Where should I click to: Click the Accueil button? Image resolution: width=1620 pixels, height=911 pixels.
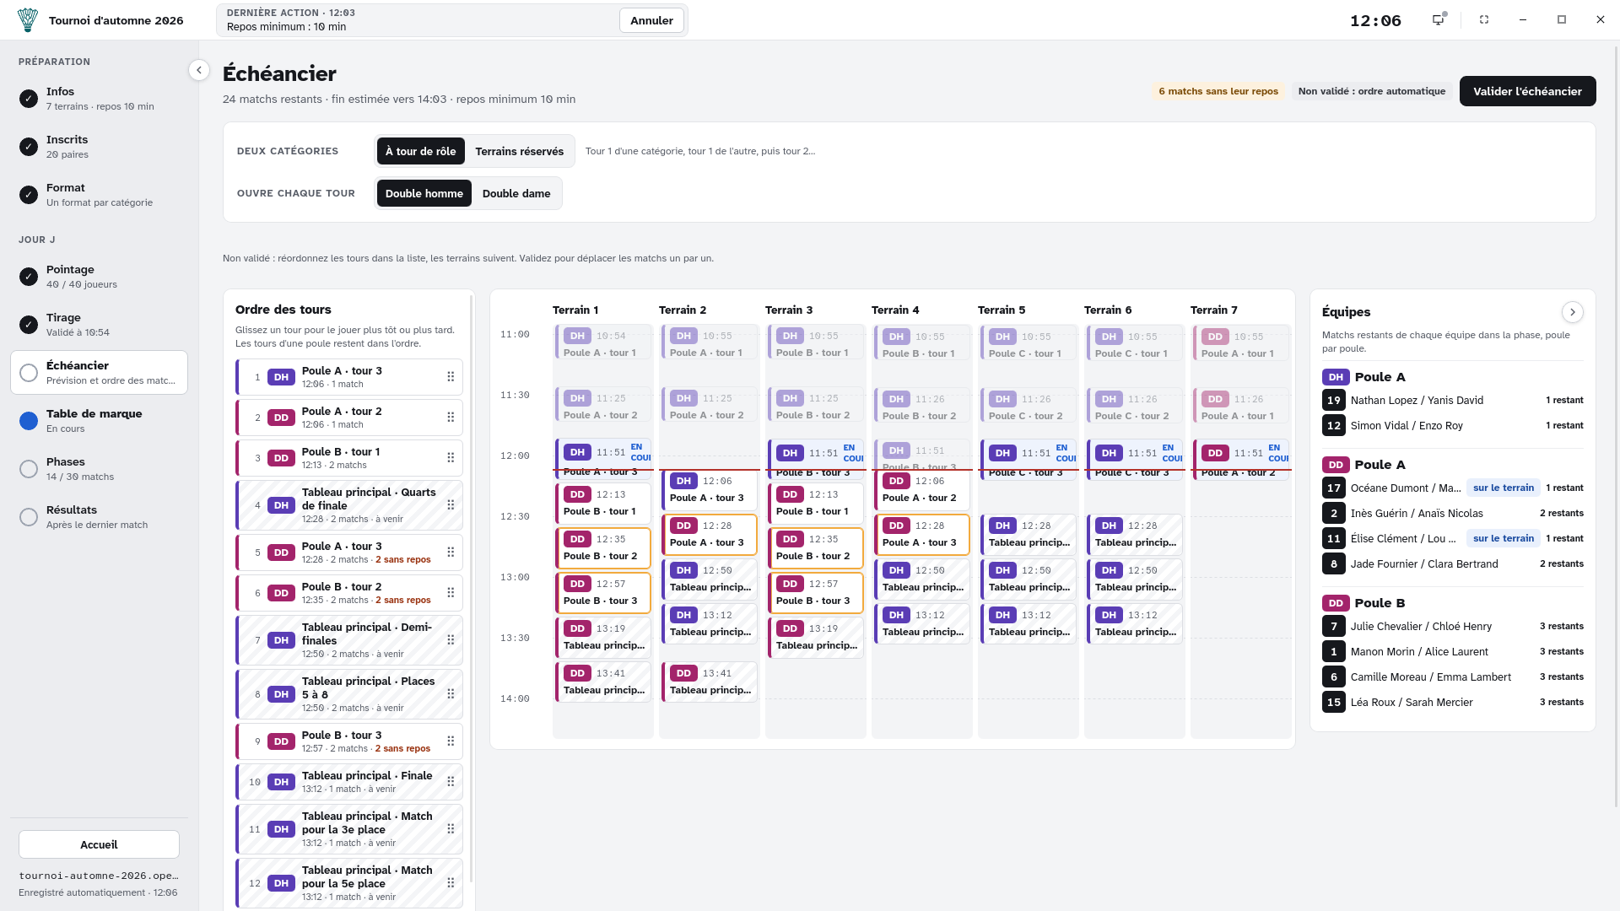99,844
